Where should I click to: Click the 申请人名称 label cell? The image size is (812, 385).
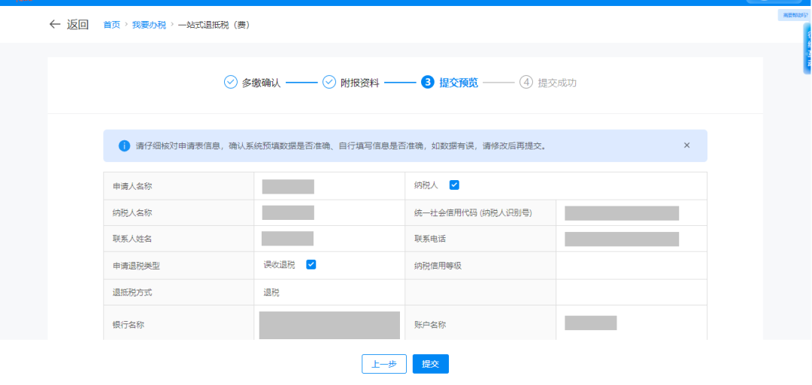(179, 186)
